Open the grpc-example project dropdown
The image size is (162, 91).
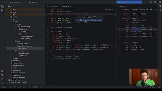[16, 2]
